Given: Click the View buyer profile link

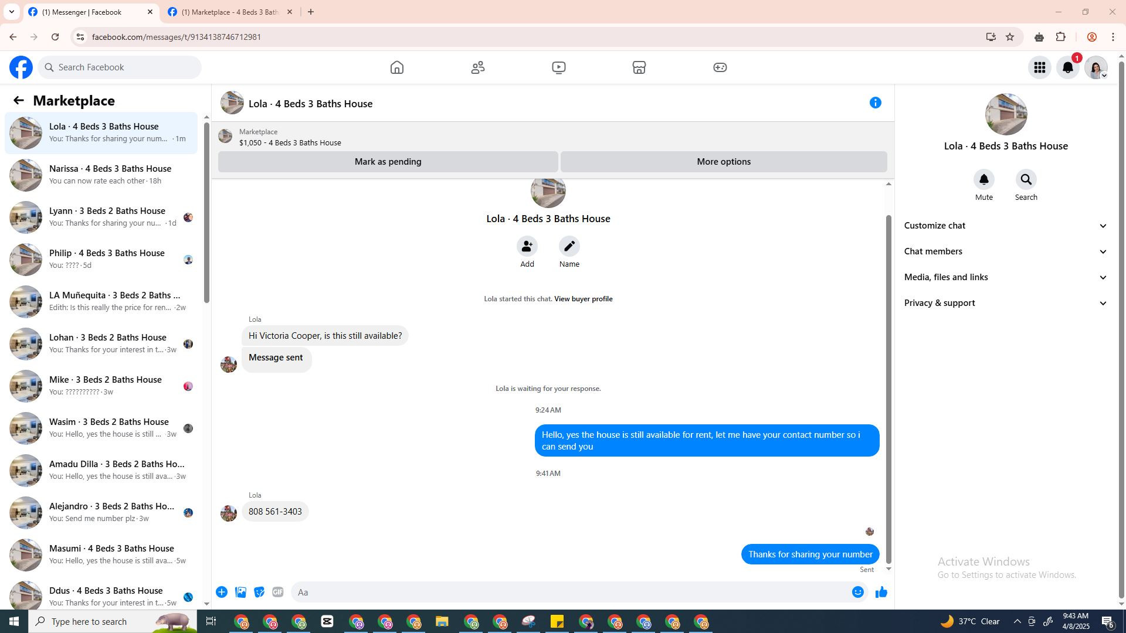Looking at the screenshot, I should pyautogui.click(x=583, y=299).
